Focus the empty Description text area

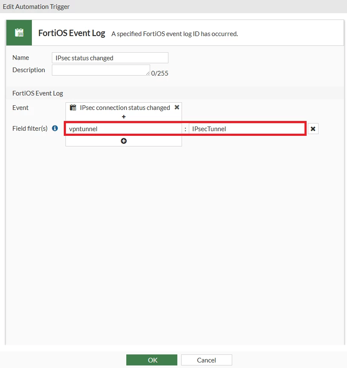101,70
